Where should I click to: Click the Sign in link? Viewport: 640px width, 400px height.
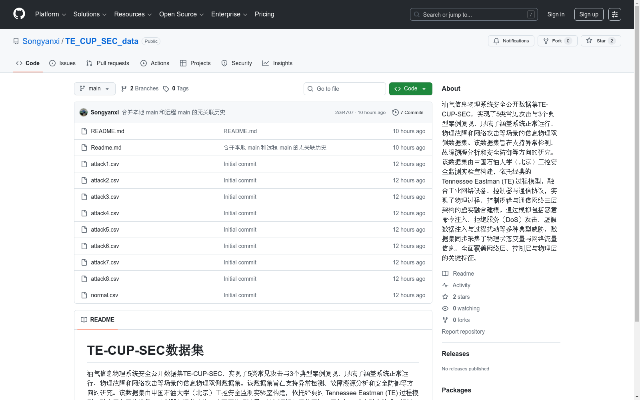click(556, 14)
